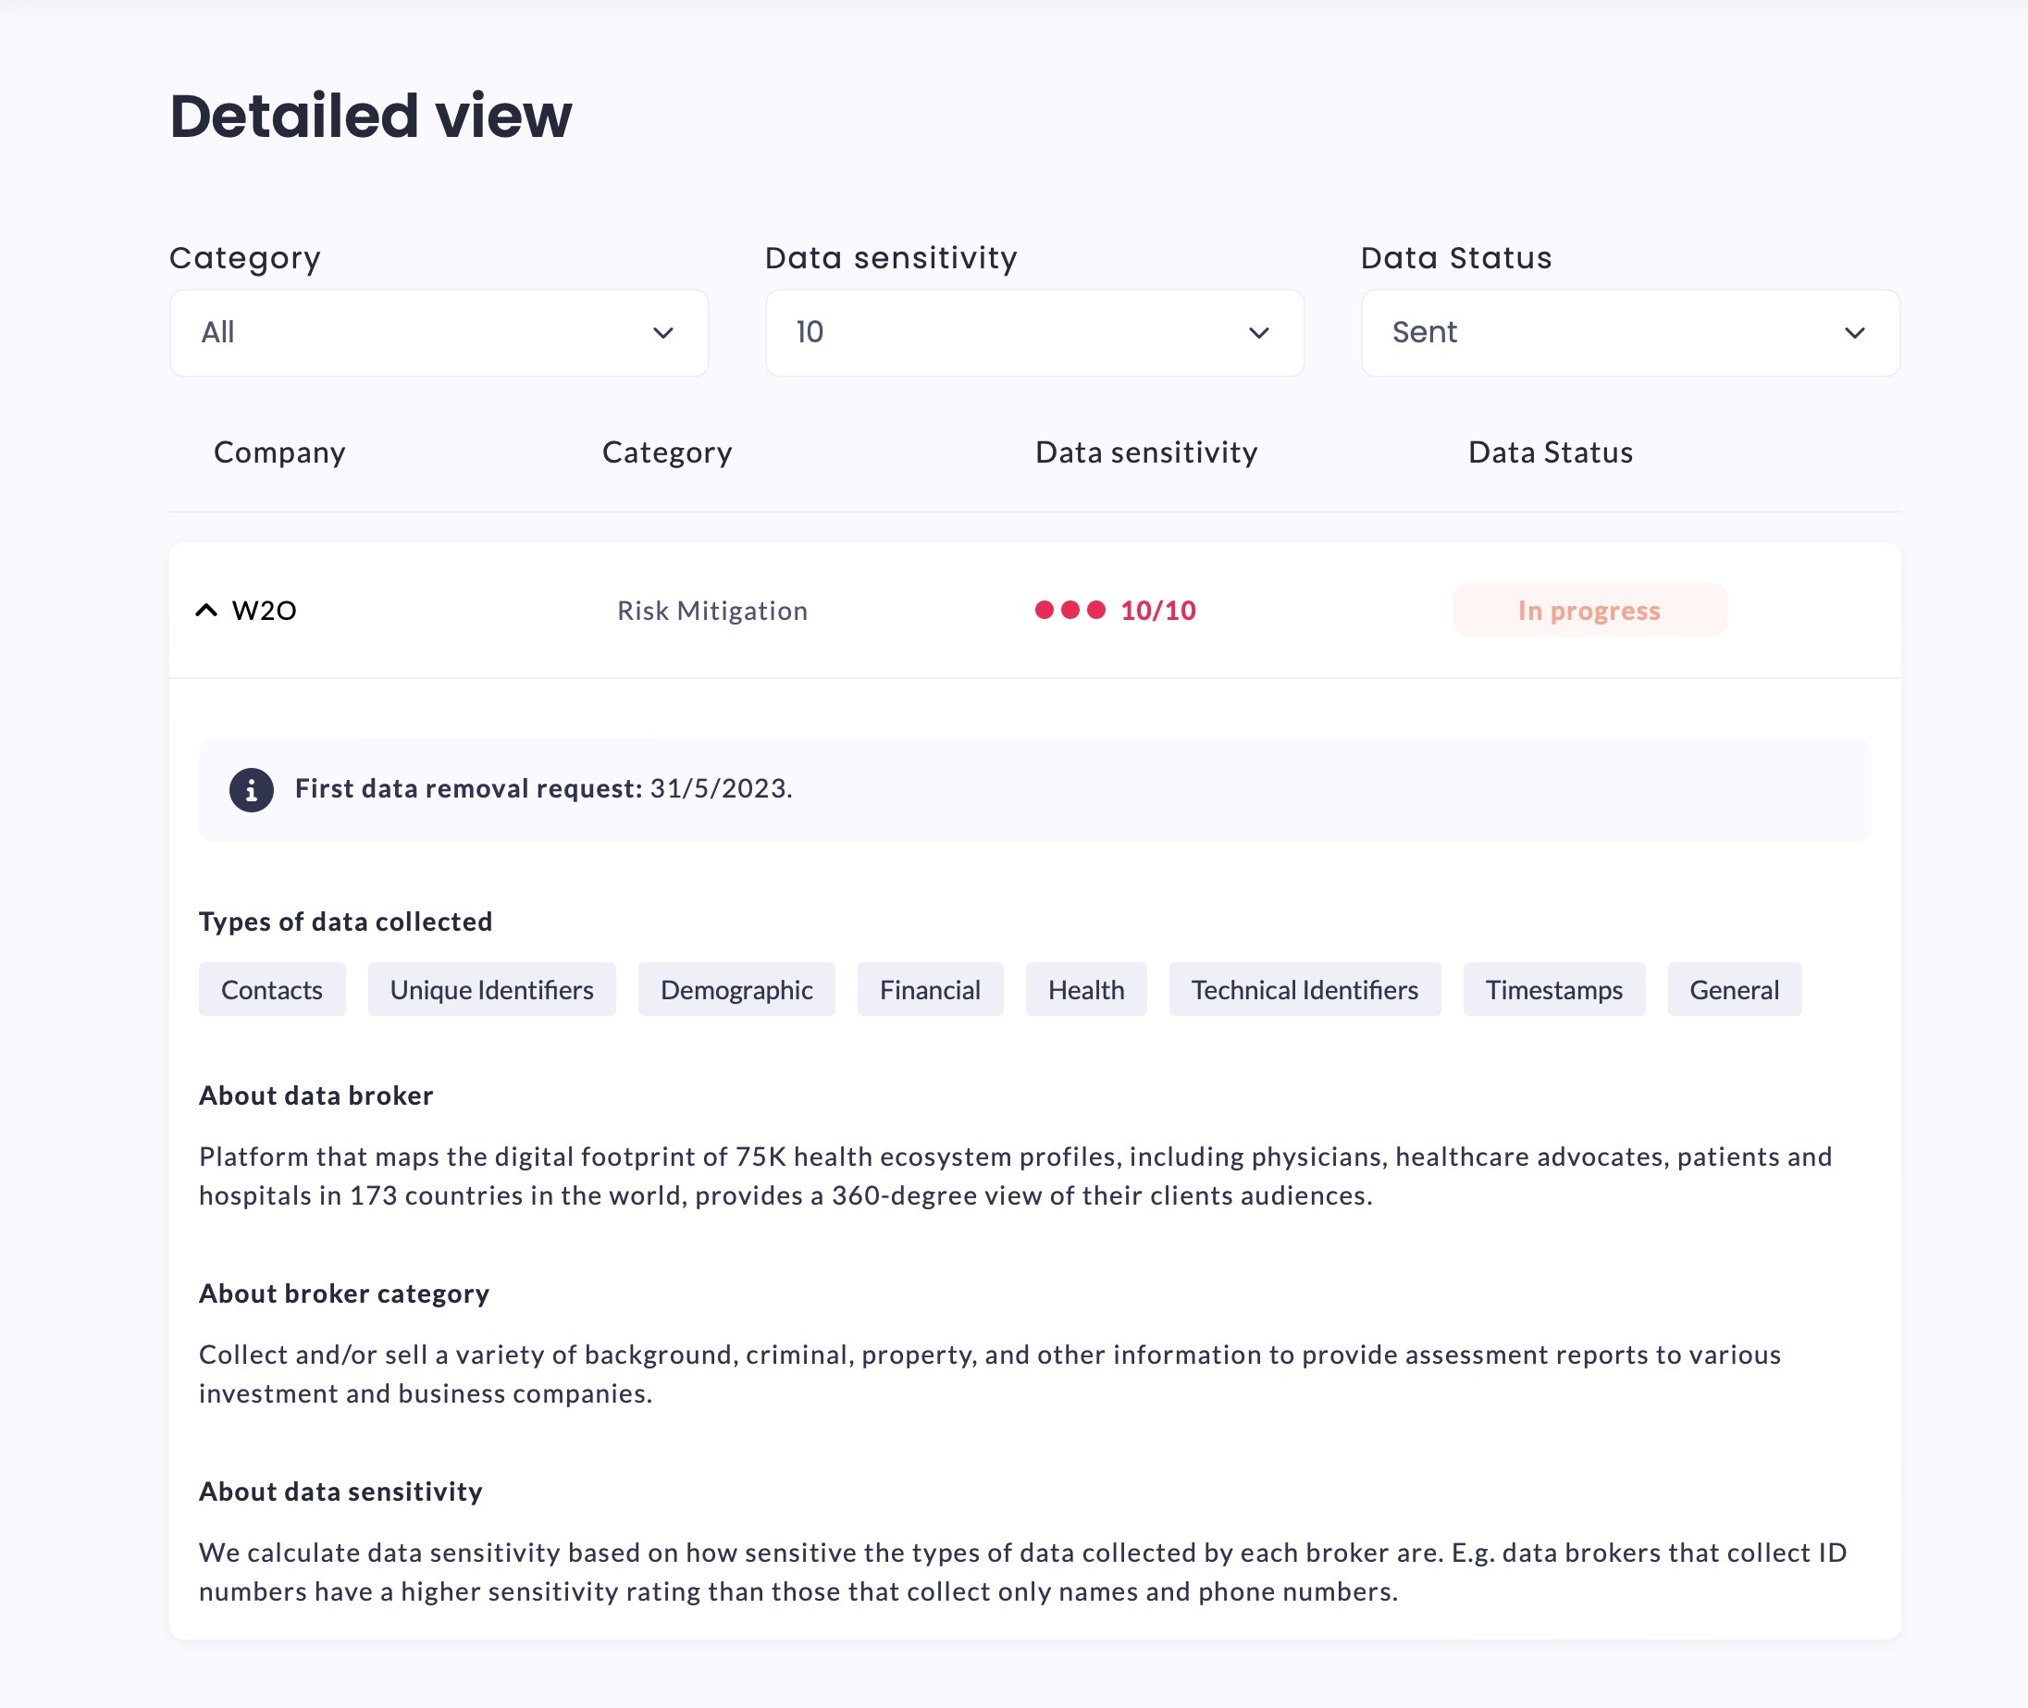Image resolution: width=2028 pixels, height=1708 pixels.
Task: Open the Data Status filter dropdown
Action: click(x=1629, y=333)
